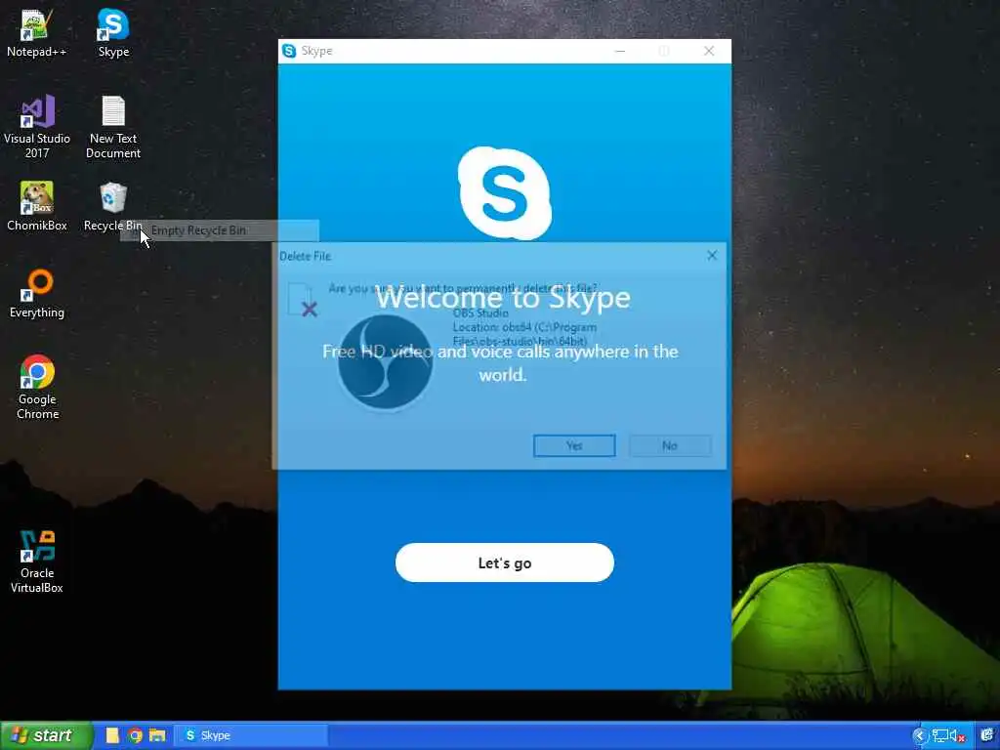
Task: Cancel deletion with the No button
Action: pyautogui.click(x=670, y=445)
